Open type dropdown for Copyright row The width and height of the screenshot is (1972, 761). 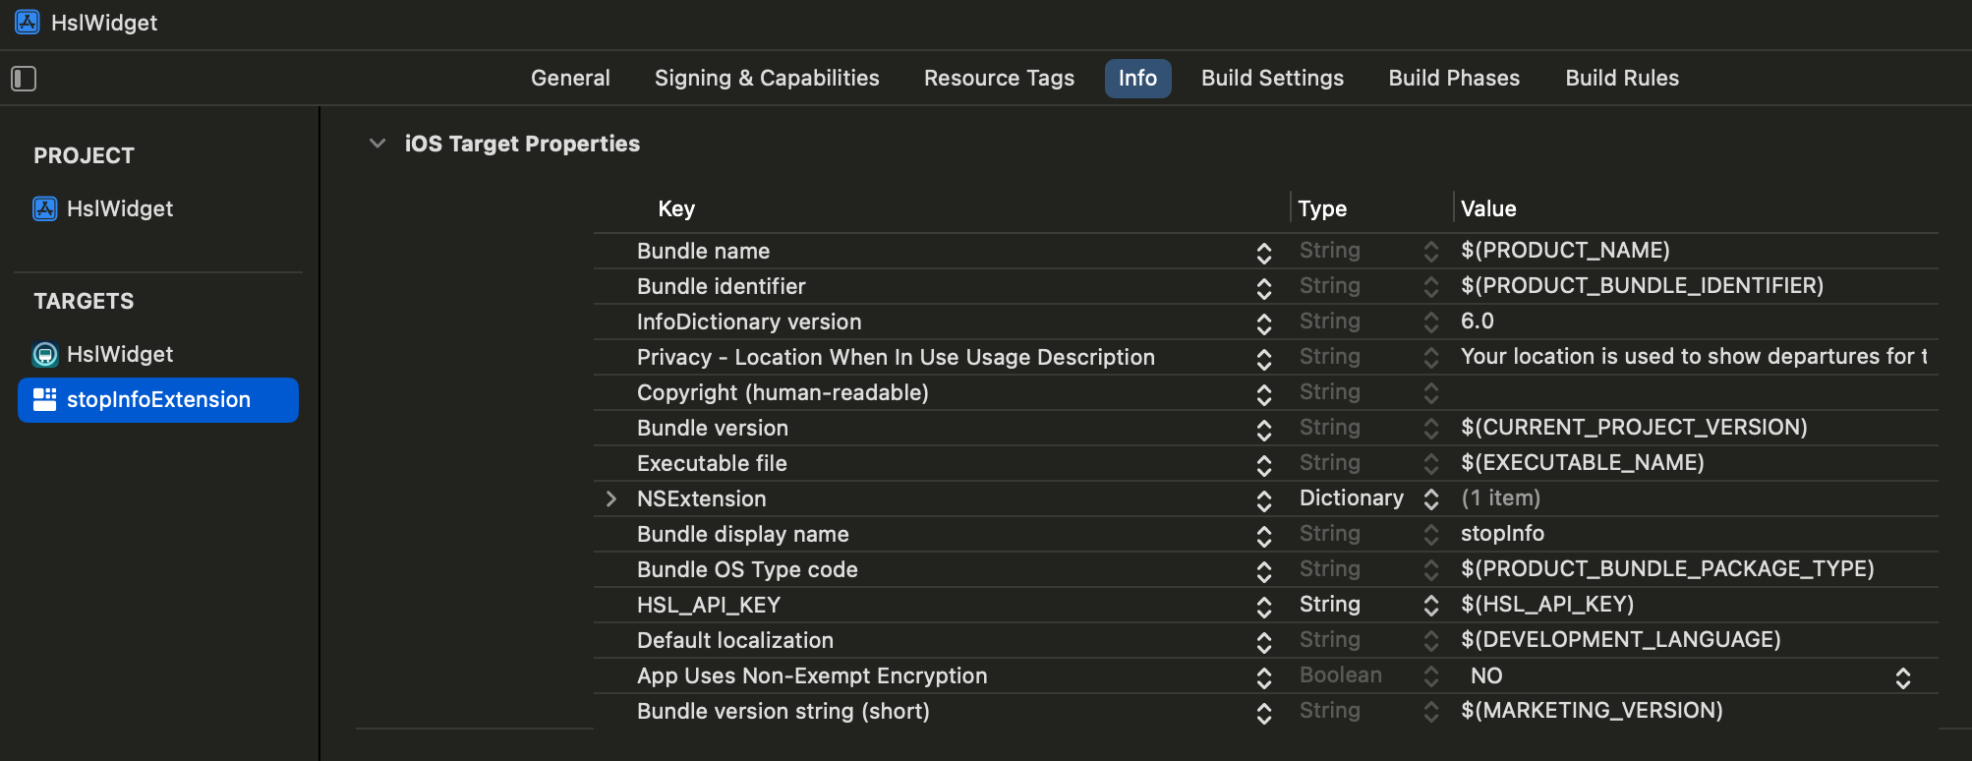pyautogui.click(x=1431, y=393)
